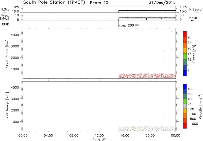Click the Power [dB] colorbar label
This screenshot has height=141, width=203.
pos(194,54)
